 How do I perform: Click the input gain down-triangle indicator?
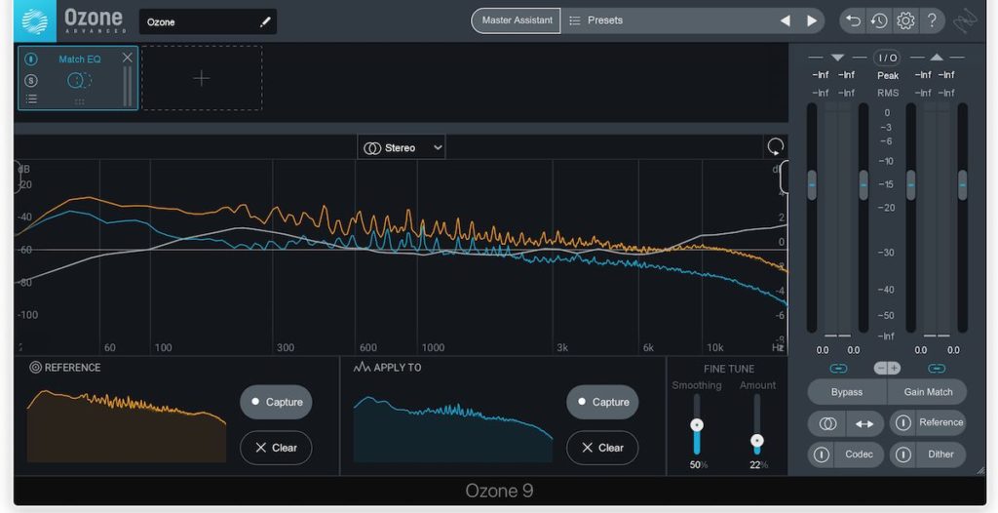(x=837, y=58)
